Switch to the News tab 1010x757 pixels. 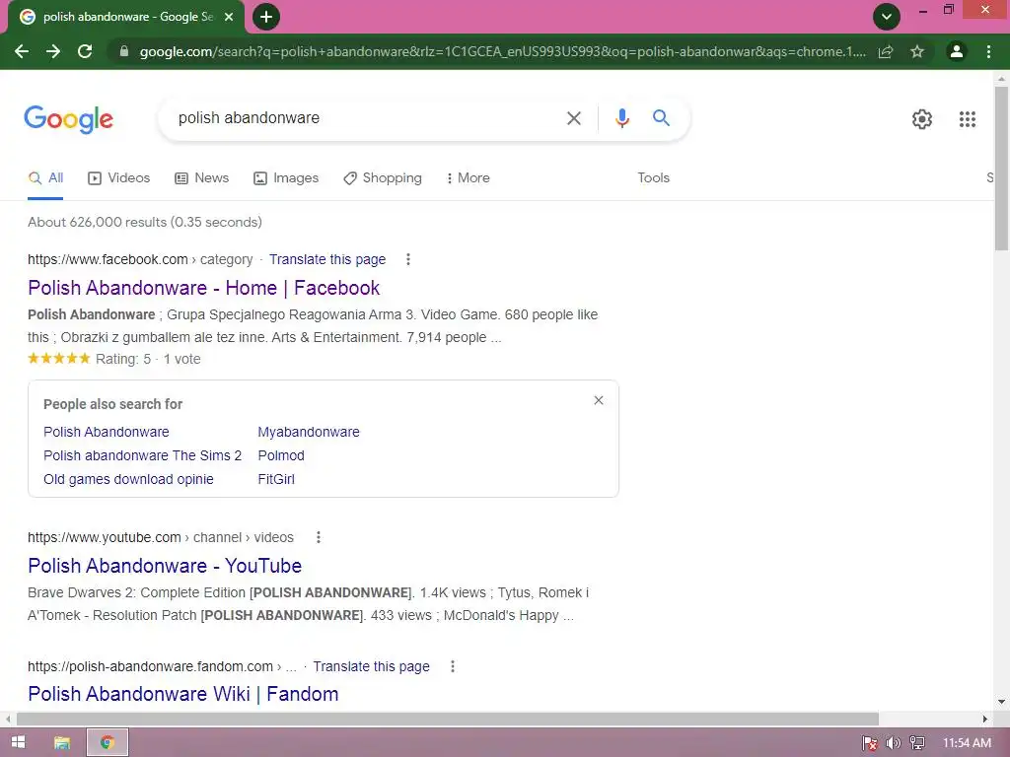click(x=201, y=178)
